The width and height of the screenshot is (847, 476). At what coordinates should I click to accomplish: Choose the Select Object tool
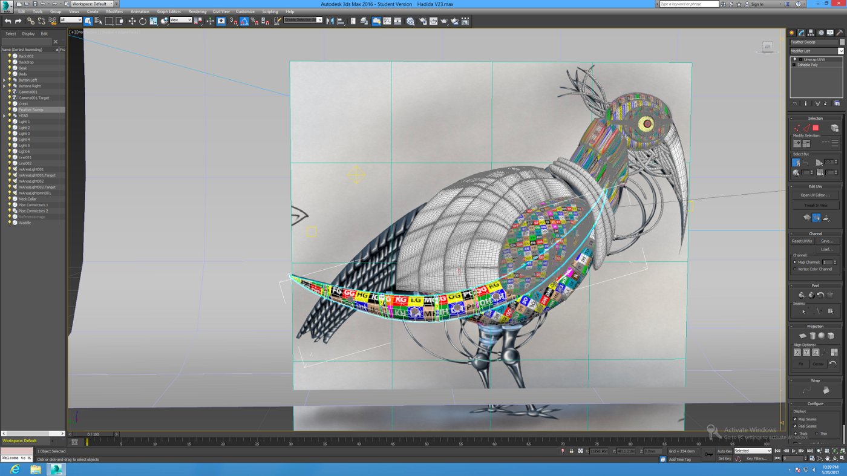88,21
